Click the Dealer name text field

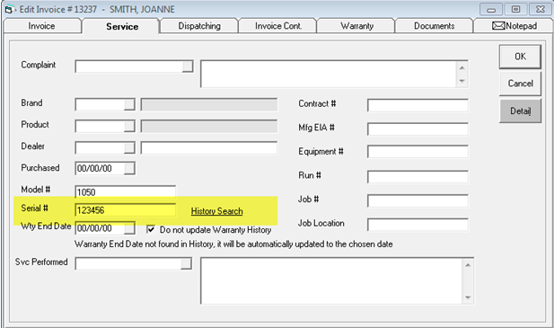[209, 147]
